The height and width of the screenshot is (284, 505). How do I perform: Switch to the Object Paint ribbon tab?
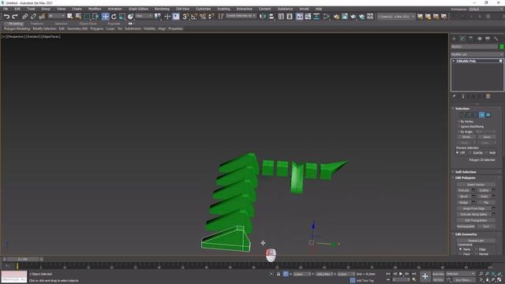[88, 24]
